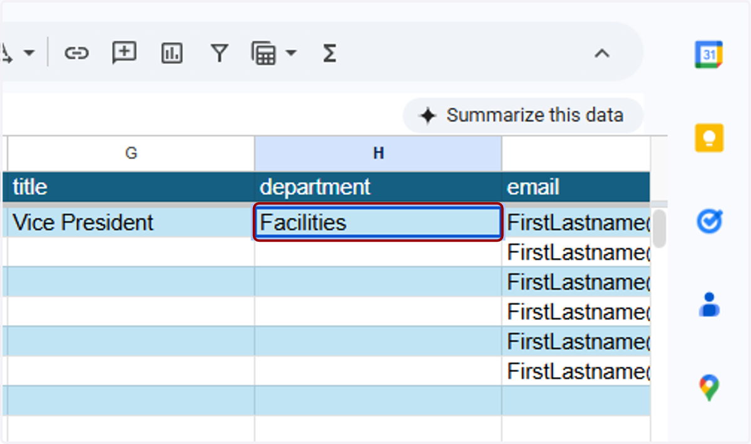Open the Filter views dropdown arrow
The height and width of the screenshot is (444, 751).
291,53
